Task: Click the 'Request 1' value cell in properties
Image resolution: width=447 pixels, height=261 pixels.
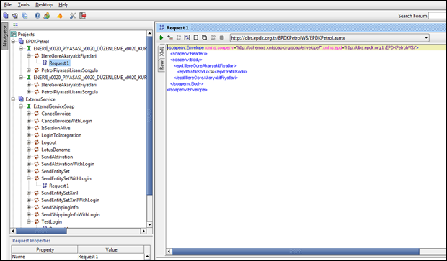Action: [x=111, y=257]
